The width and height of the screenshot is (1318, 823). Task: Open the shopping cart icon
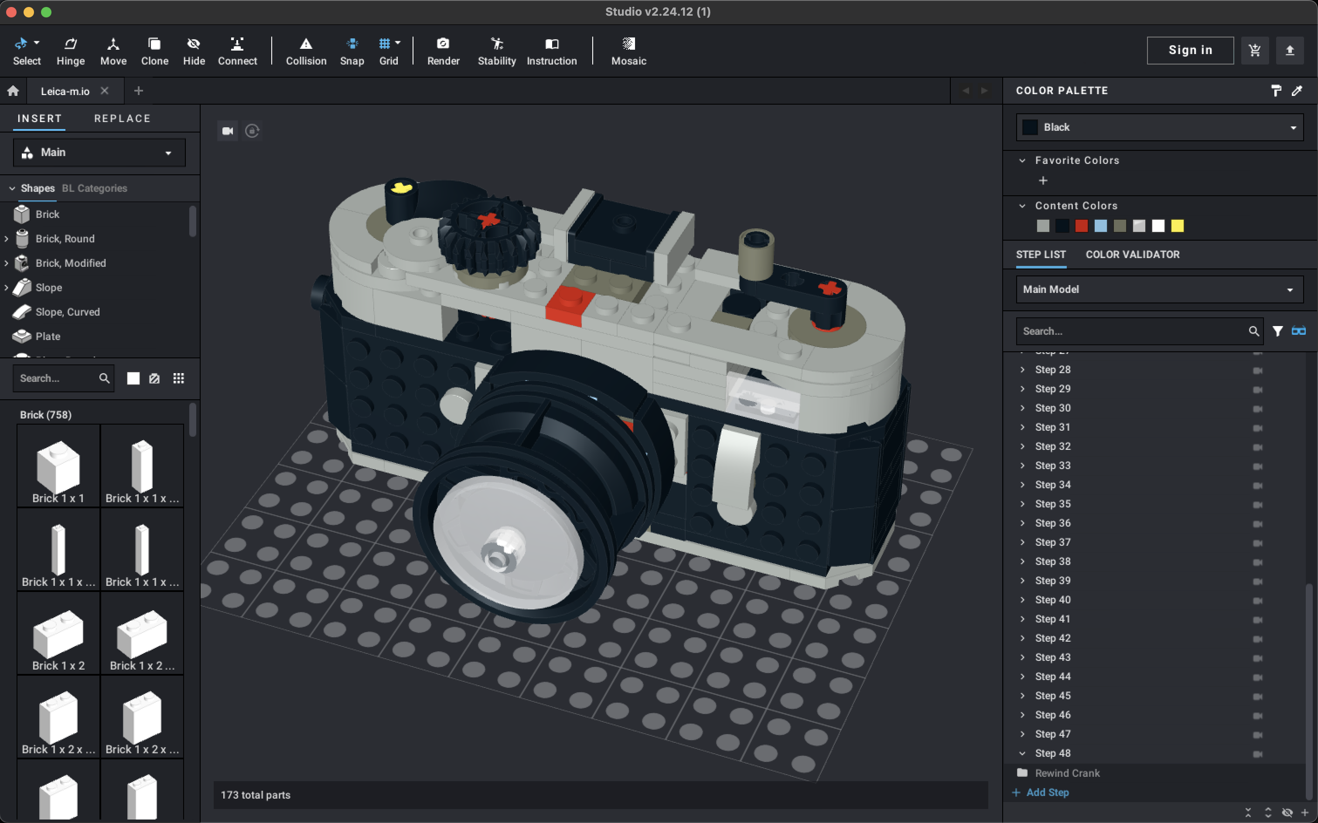coord(1254,51)
